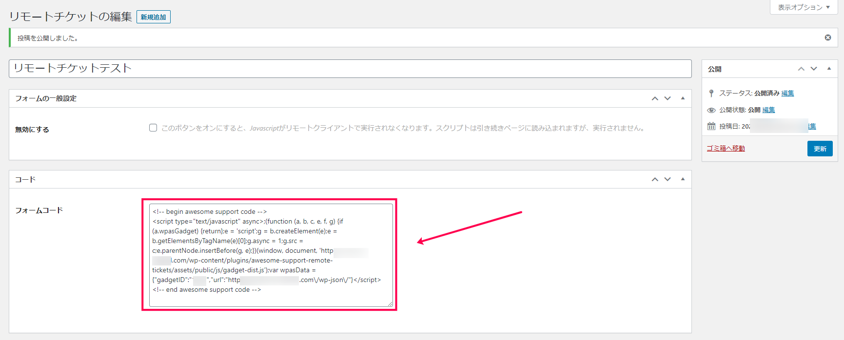This screenshot has width=844, height=340.
Task: Click the フォームコード label
Action: pos(39,210)
